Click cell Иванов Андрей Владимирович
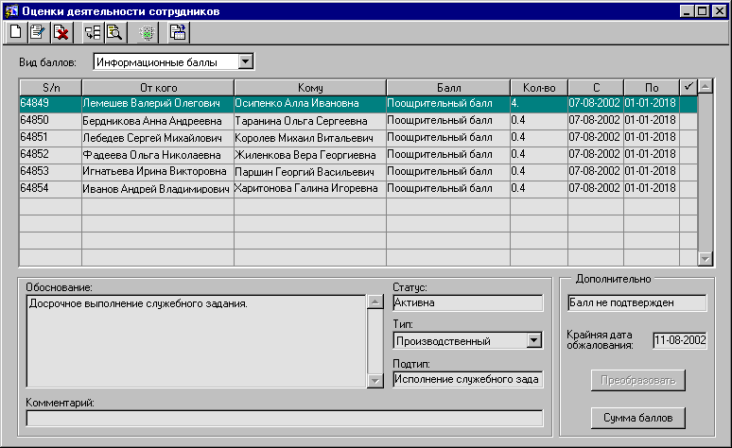 click(158, 189)
